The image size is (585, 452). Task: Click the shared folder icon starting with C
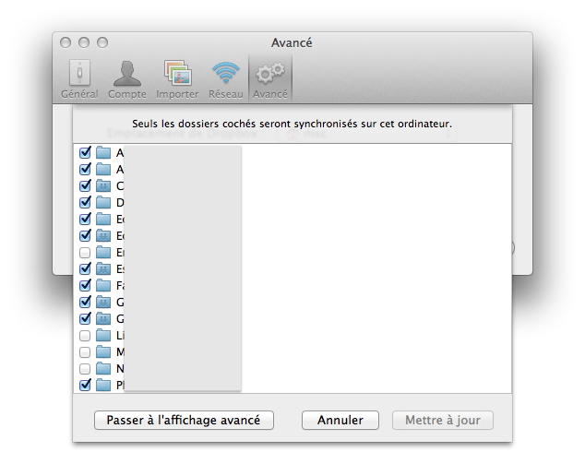103,186
